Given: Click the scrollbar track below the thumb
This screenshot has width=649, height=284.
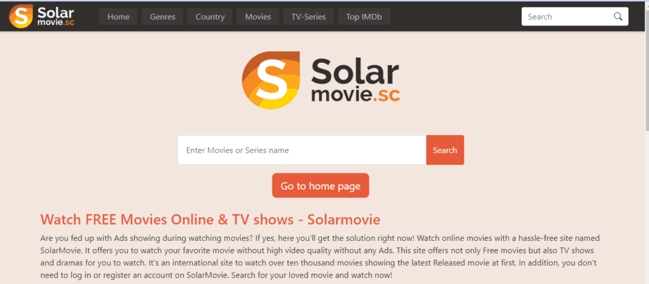Looking at the screenshot, I should pyautogui.click(x=646, y=207).
